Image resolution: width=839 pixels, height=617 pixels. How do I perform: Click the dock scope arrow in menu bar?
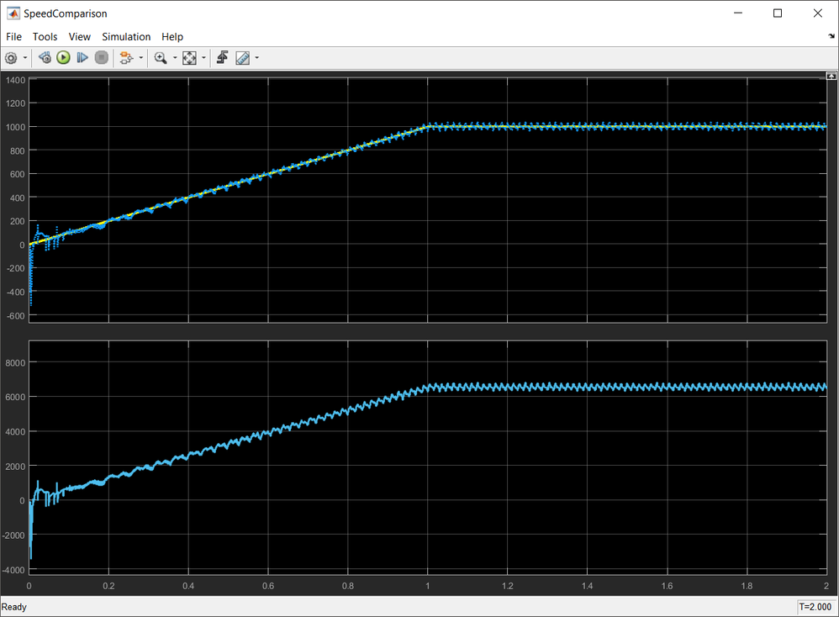tap(831, 36)
